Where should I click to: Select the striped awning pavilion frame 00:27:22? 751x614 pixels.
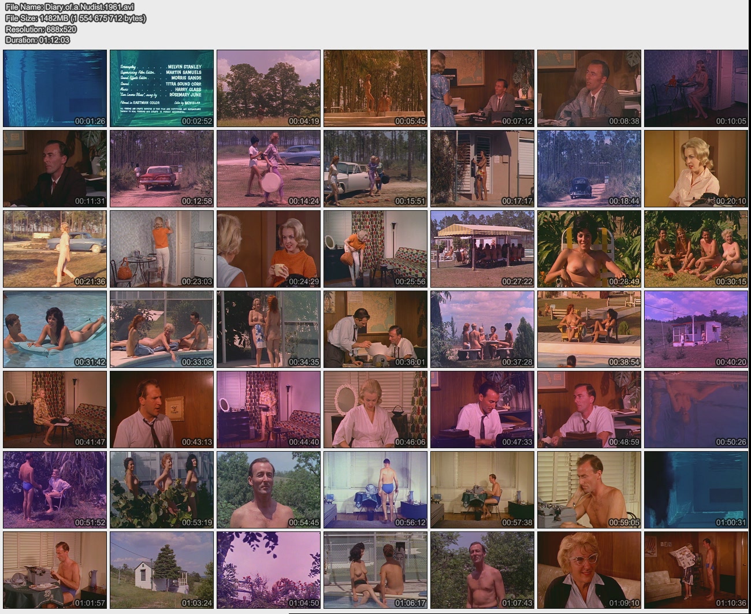[x=482, y=248]
